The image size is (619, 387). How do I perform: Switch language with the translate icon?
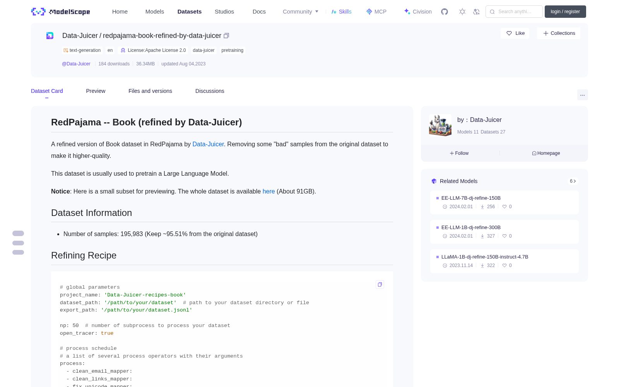pyautogui.click(x=477, y=12)
